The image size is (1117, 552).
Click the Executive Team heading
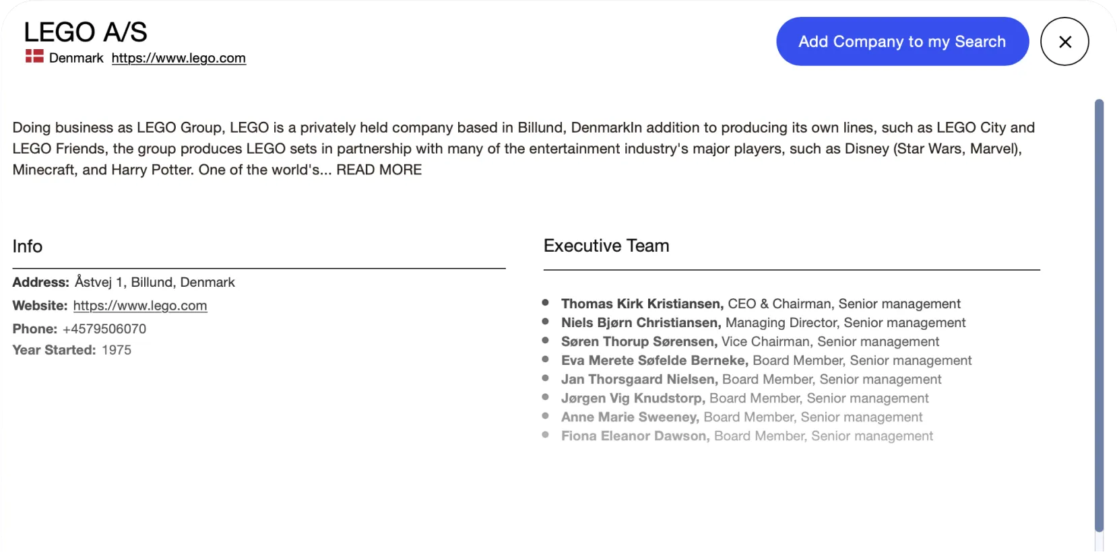coord(606,246)
